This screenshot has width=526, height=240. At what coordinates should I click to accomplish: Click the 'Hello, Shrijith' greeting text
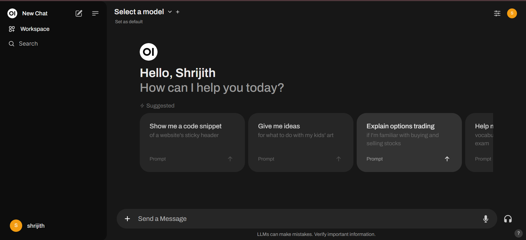178,73
